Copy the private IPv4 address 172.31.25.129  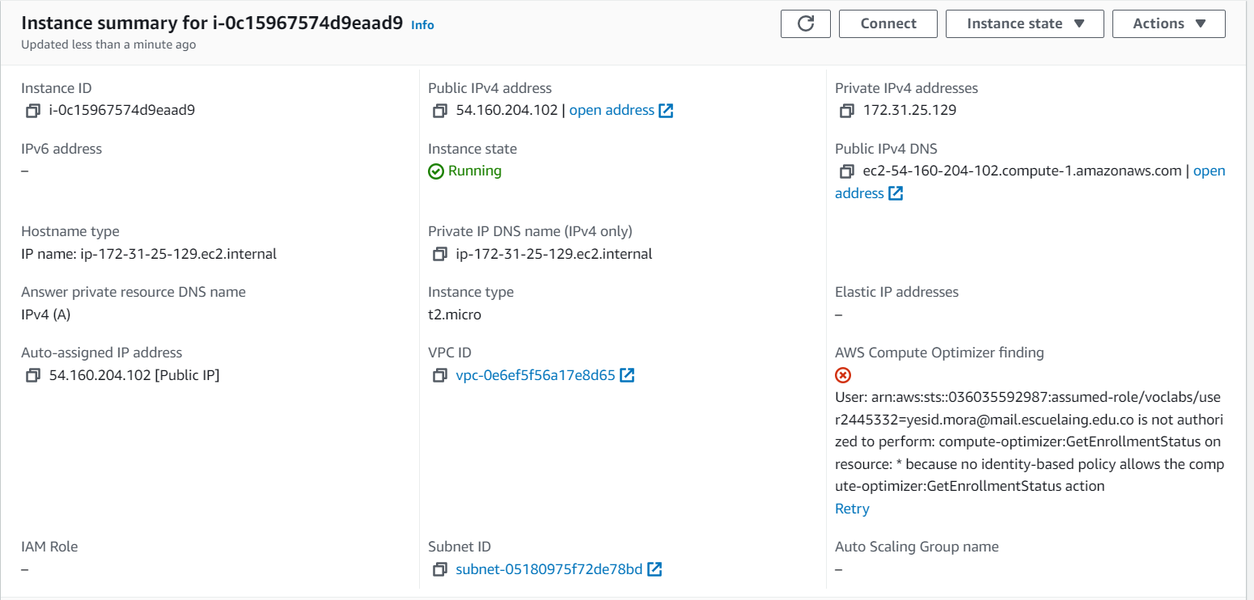[846, 110]
